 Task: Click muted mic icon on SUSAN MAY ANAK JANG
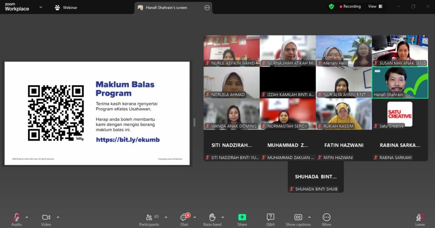tap(376, 63)
